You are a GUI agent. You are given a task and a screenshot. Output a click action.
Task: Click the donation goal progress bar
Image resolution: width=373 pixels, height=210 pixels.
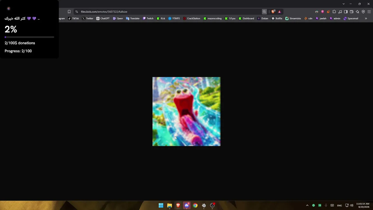(29, 37)
